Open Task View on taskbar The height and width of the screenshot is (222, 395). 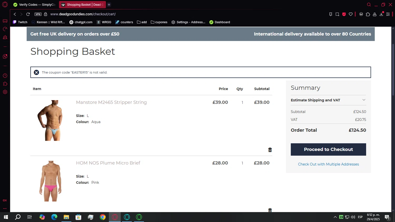30,217
